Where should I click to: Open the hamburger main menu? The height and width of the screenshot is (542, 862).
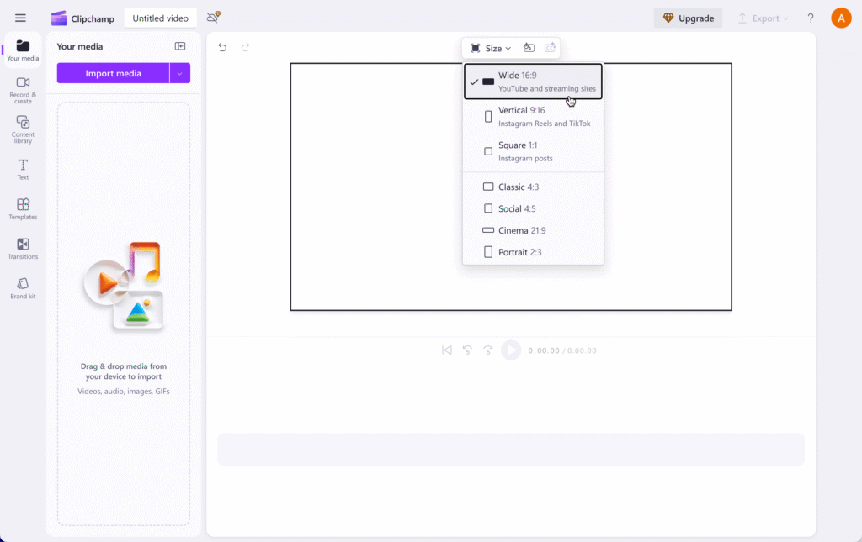20,18
